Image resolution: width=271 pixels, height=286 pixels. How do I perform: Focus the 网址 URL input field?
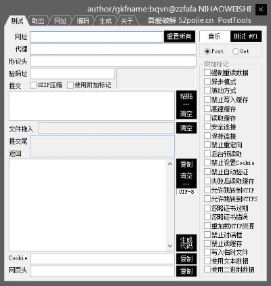tap(97, 37)
